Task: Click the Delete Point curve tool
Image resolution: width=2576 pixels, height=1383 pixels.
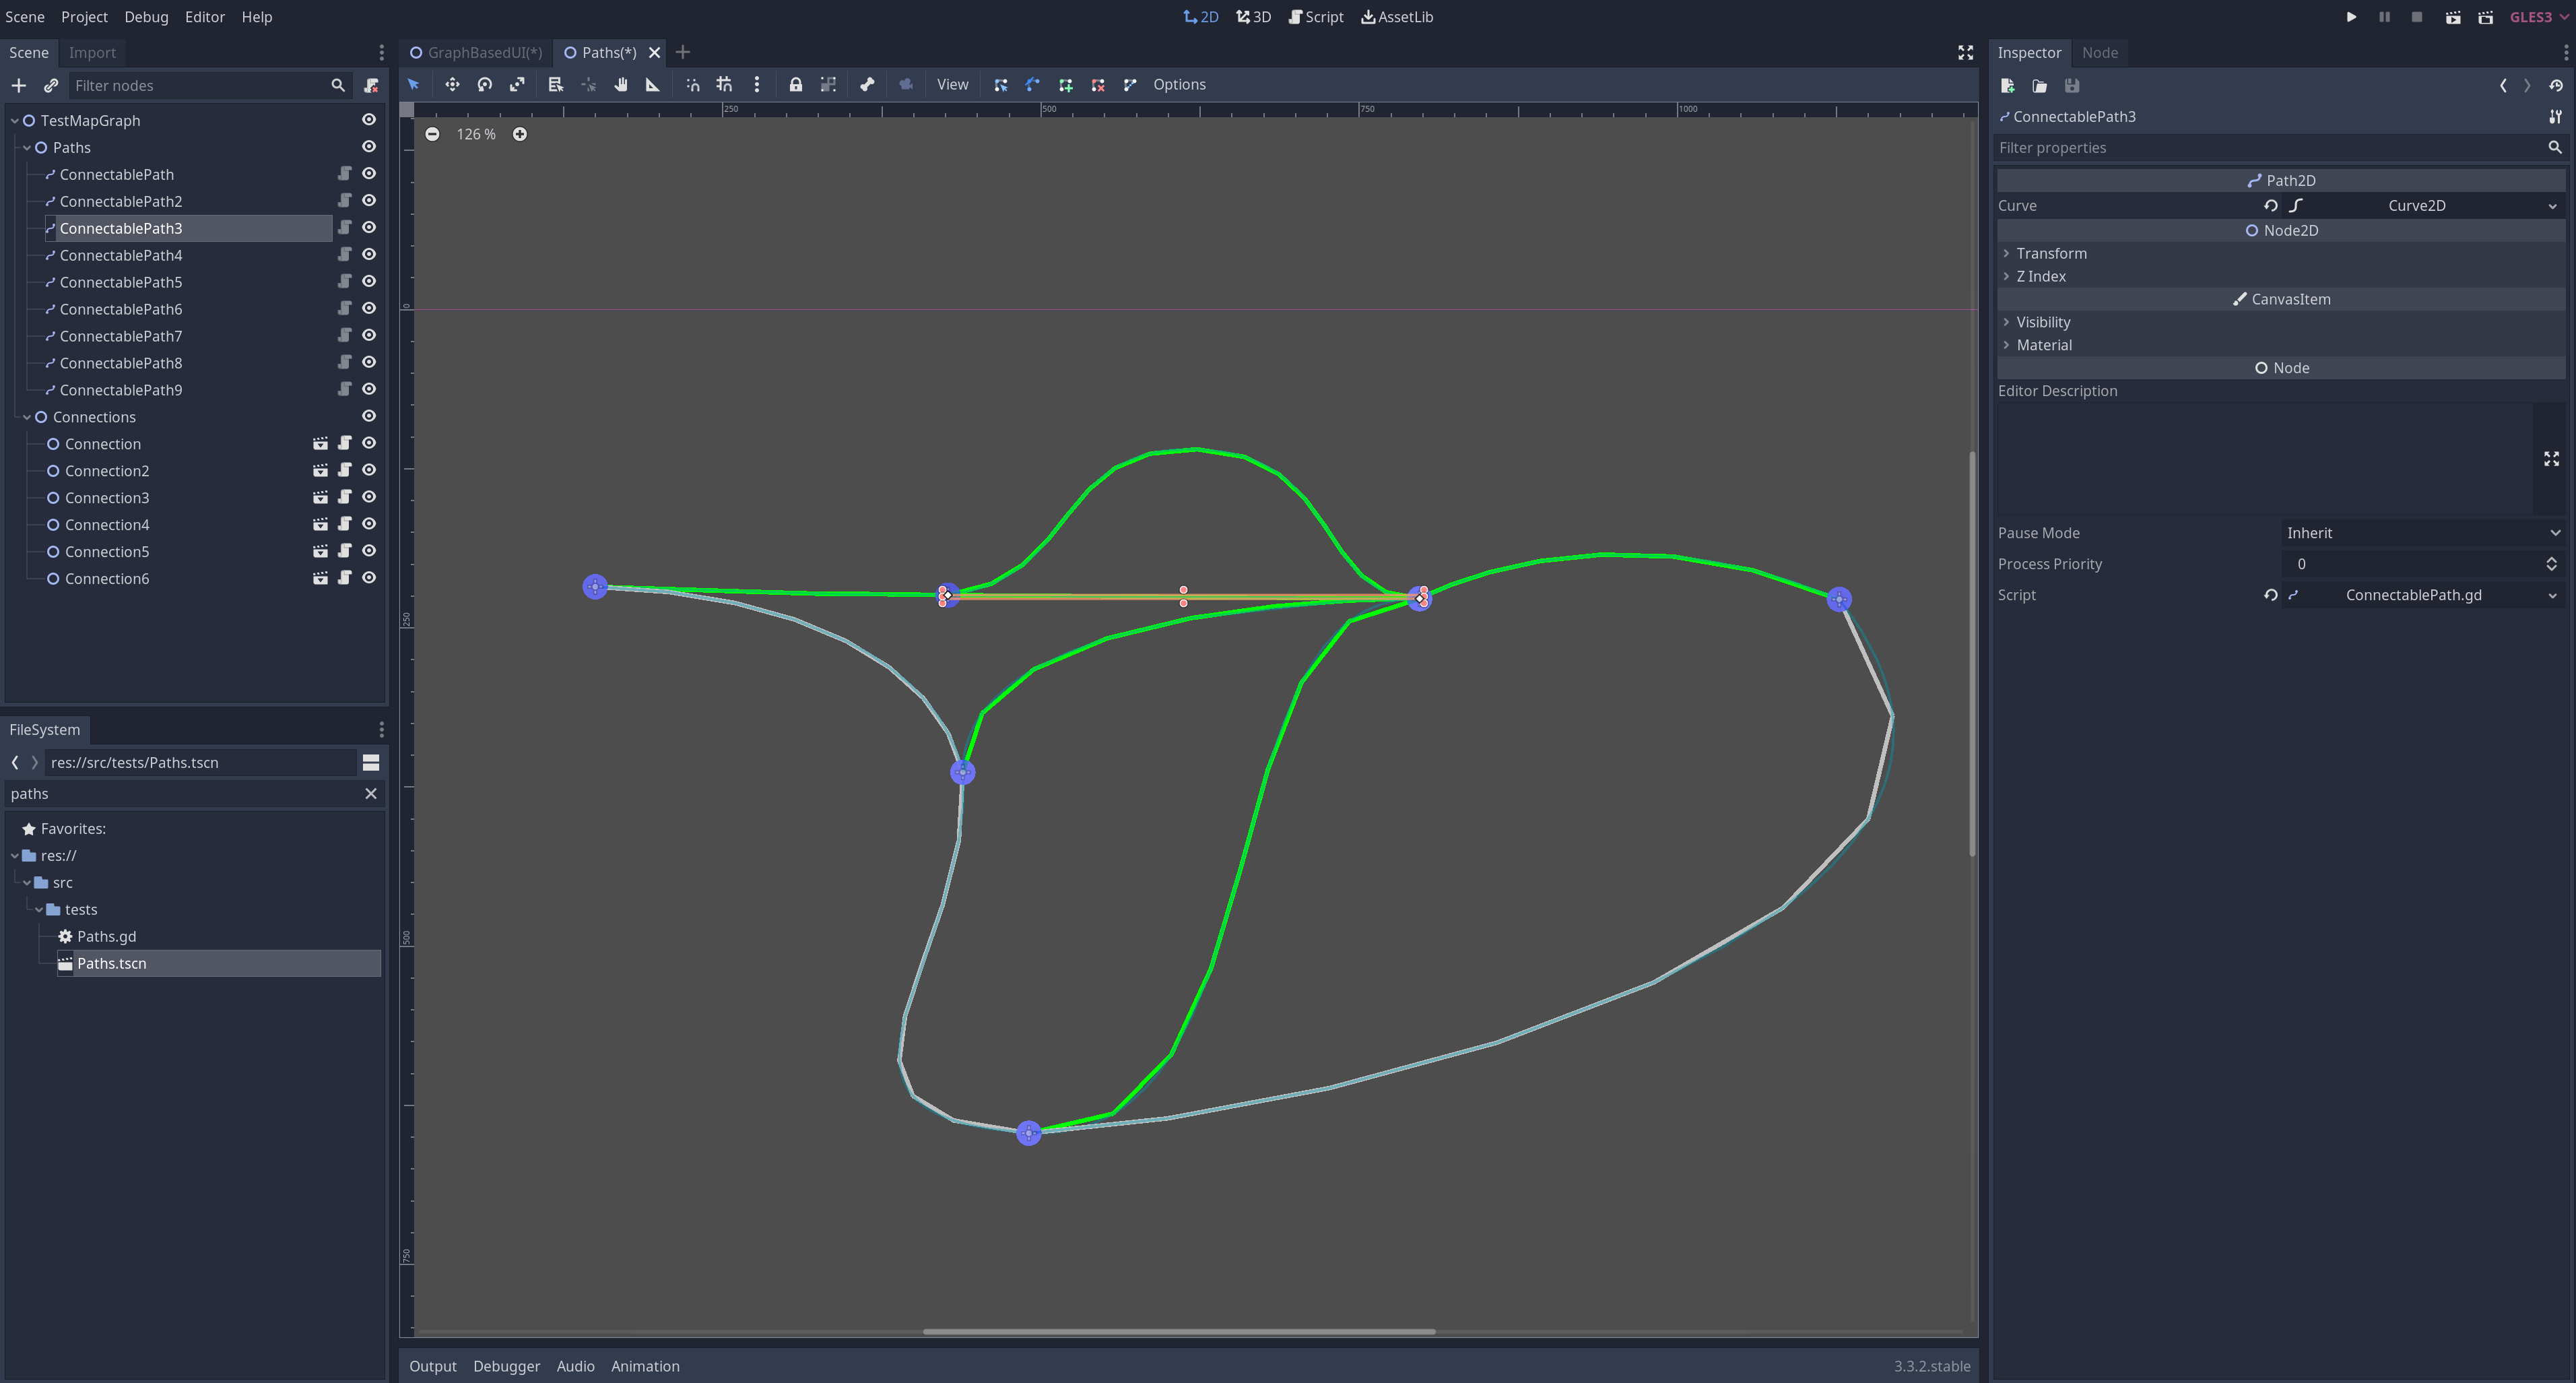Action: (x=1098, y=85)
